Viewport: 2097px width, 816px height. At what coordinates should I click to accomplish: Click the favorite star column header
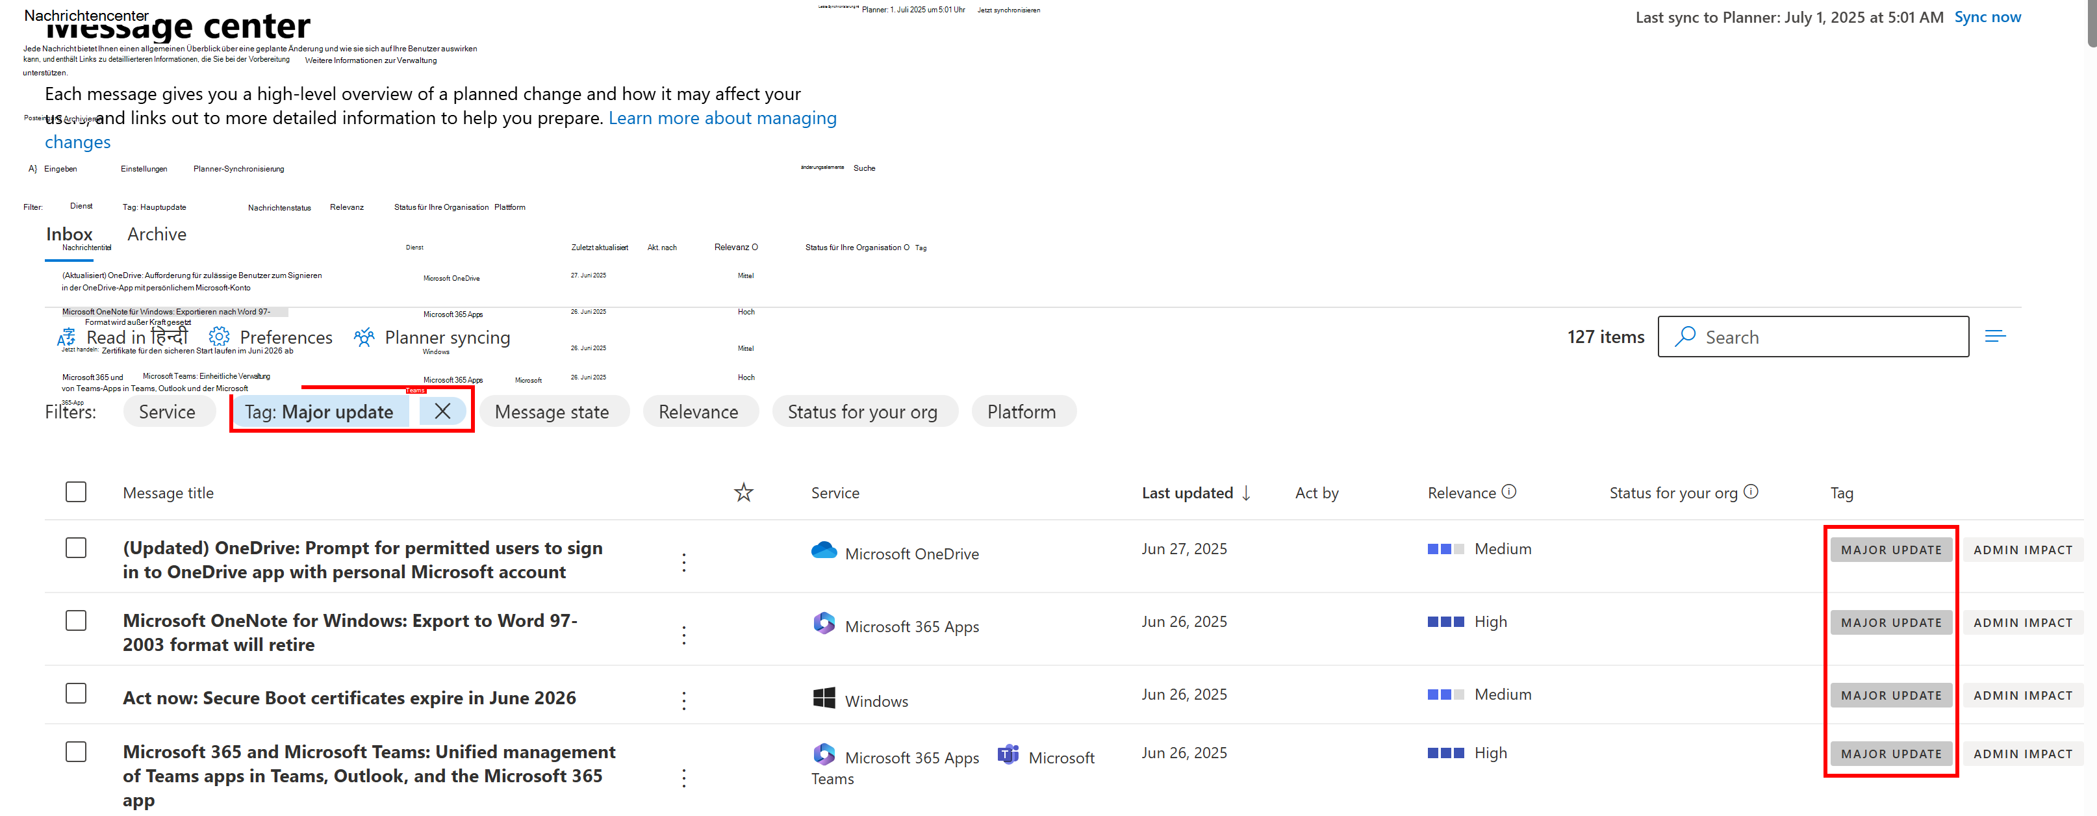(743, 492)
